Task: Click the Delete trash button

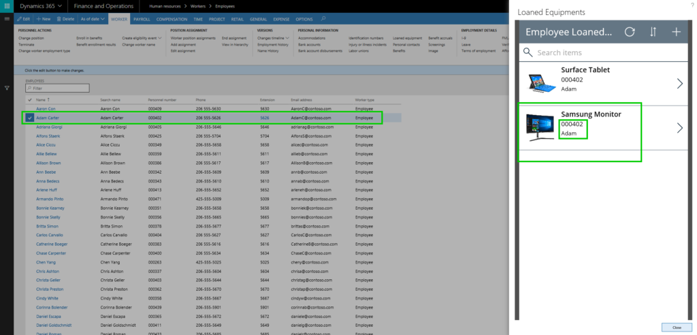Action: click(x=65, y=19)
